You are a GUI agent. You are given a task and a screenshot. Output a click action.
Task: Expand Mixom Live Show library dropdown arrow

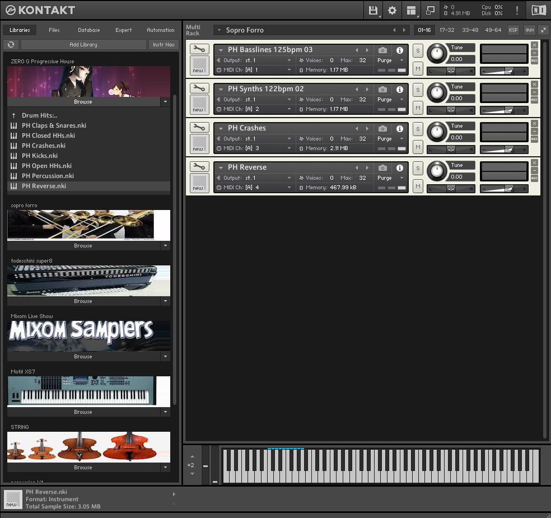(165, 356)
